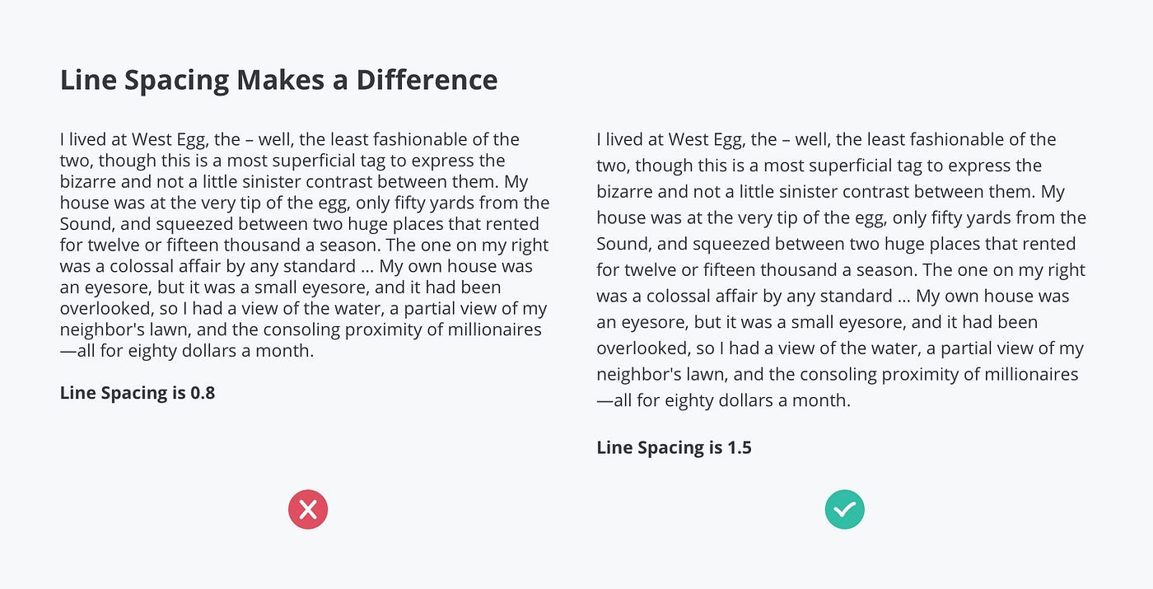Click the green checkmark icon
The image size is (1153, 589).
point(845,510)
